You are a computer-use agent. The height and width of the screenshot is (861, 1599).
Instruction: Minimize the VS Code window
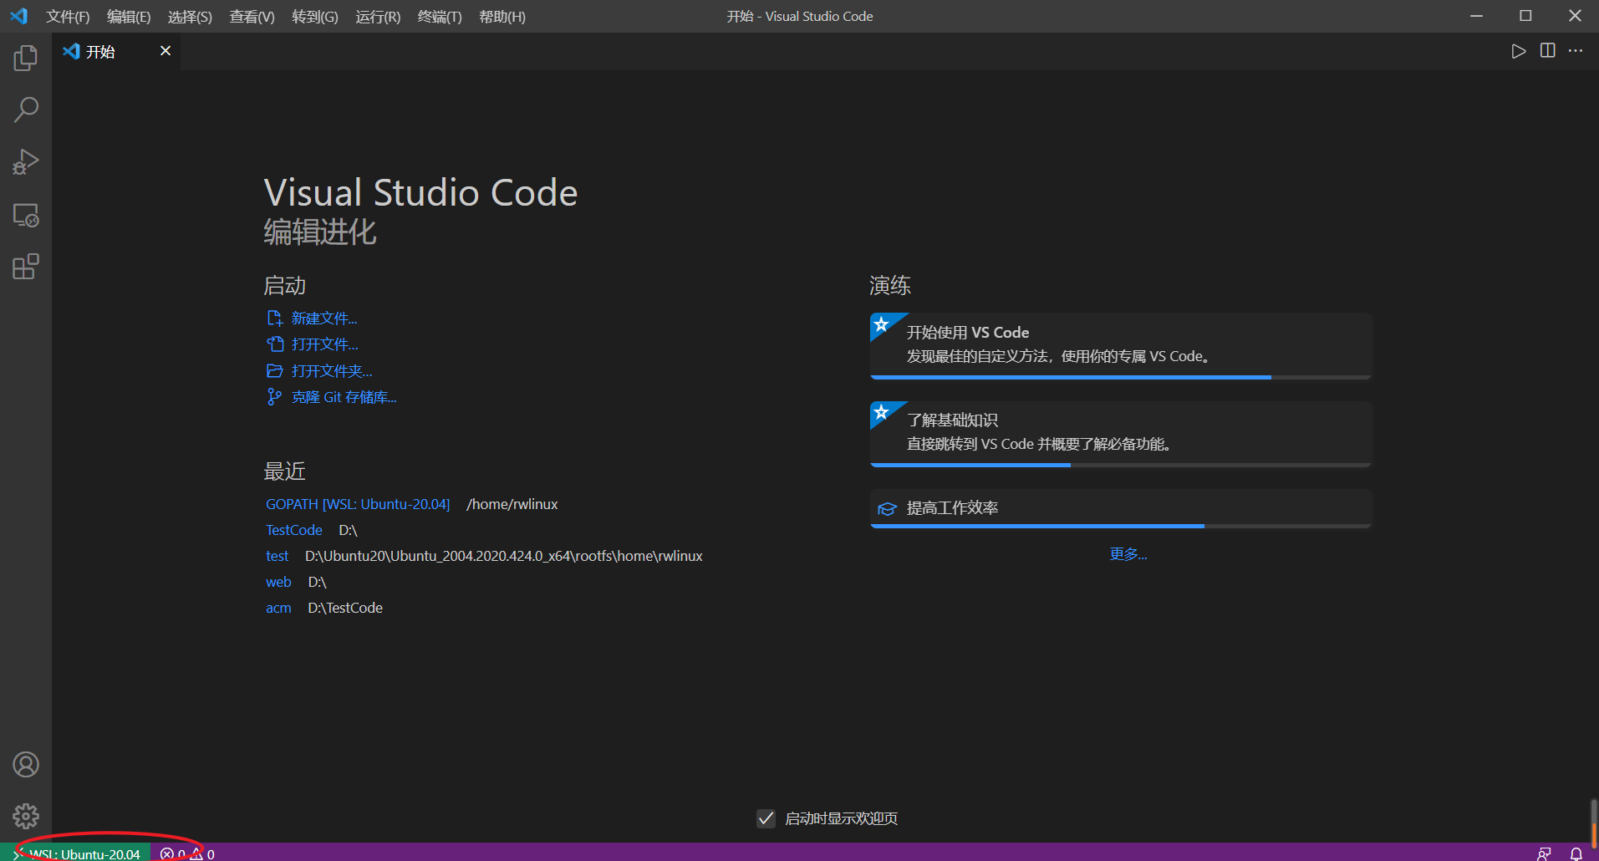coord(1477,16)
